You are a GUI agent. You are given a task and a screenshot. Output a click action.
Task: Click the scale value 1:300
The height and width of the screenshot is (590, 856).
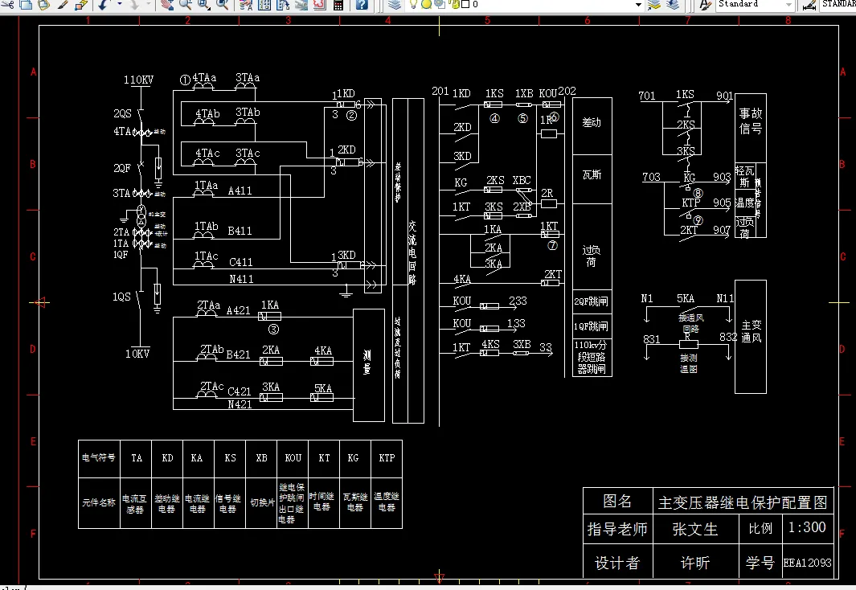[807, 527]
